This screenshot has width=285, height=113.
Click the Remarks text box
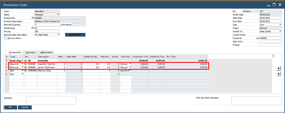pyautogui.click(x=51, y=101)
